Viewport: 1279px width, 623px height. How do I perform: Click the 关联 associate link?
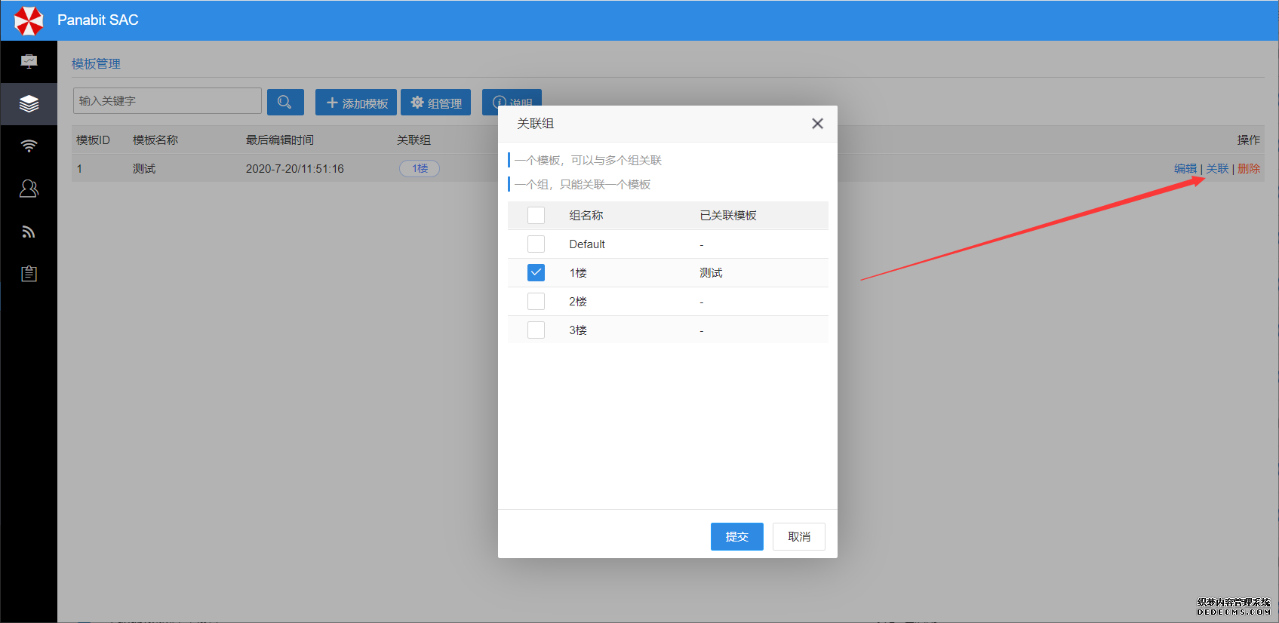(1217, 169)
